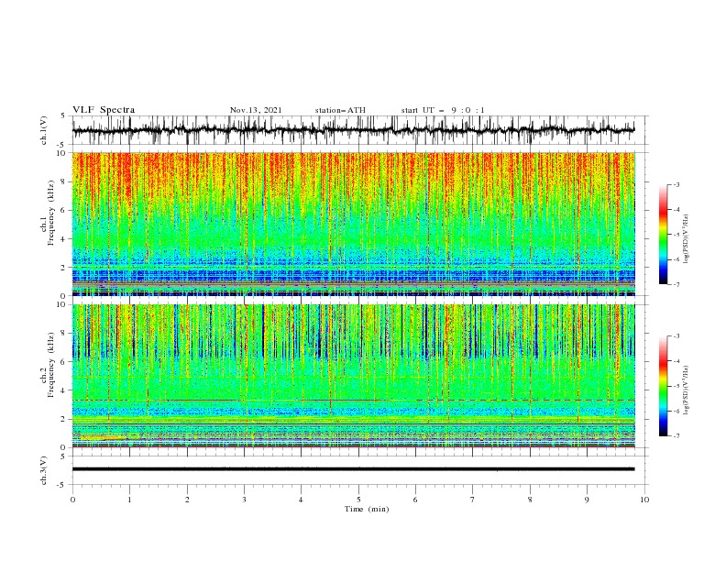Image resolution: width=726 pixels, height=561 pixels.
Task: Click the ch.2 PSD color bar
Action: (x=663, y=386)
